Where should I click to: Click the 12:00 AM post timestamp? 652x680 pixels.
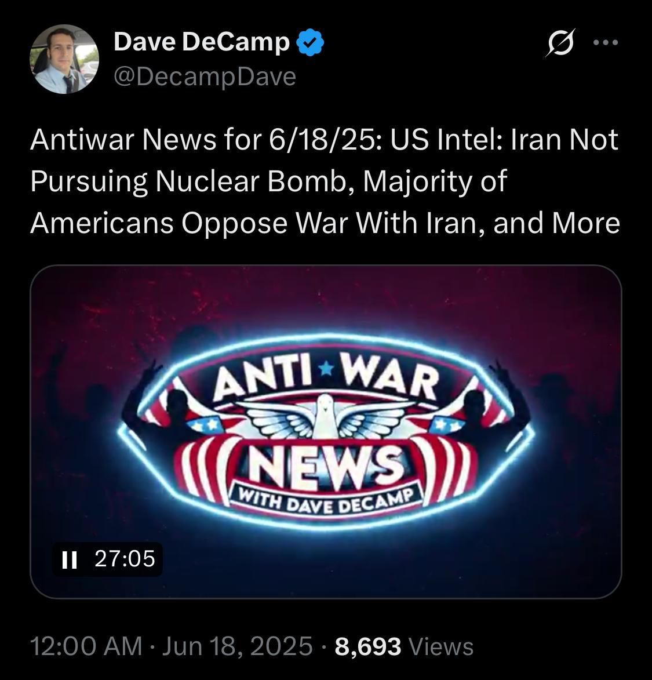pos(86,646)
